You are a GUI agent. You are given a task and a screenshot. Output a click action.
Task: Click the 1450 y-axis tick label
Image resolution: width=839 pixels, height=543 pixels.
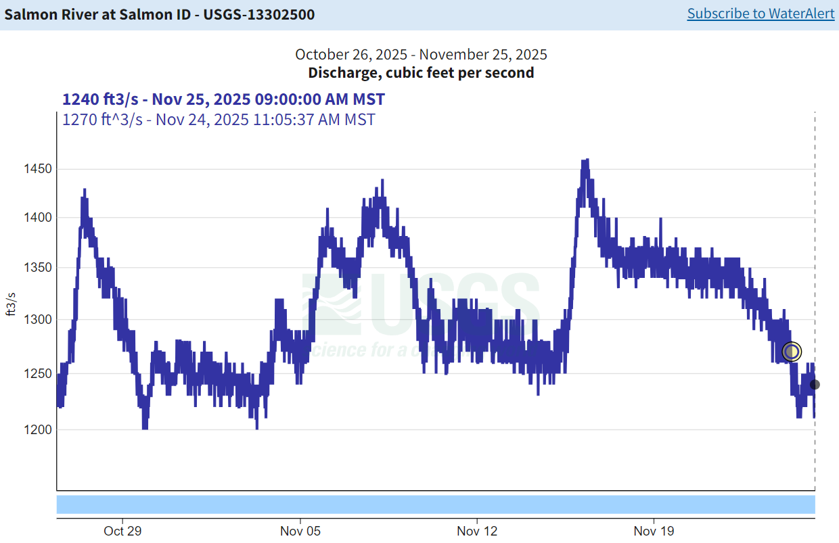[x=35, y=168]
